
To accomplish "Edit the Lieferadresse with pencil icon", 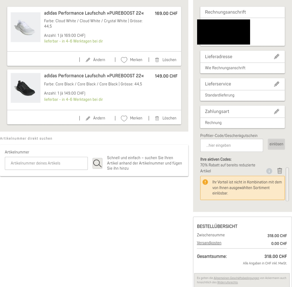I will pos(276,56).
